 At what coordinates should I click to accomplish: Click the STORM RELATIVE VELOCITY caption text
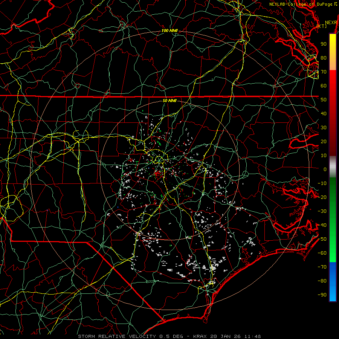(x=117, y=336)
